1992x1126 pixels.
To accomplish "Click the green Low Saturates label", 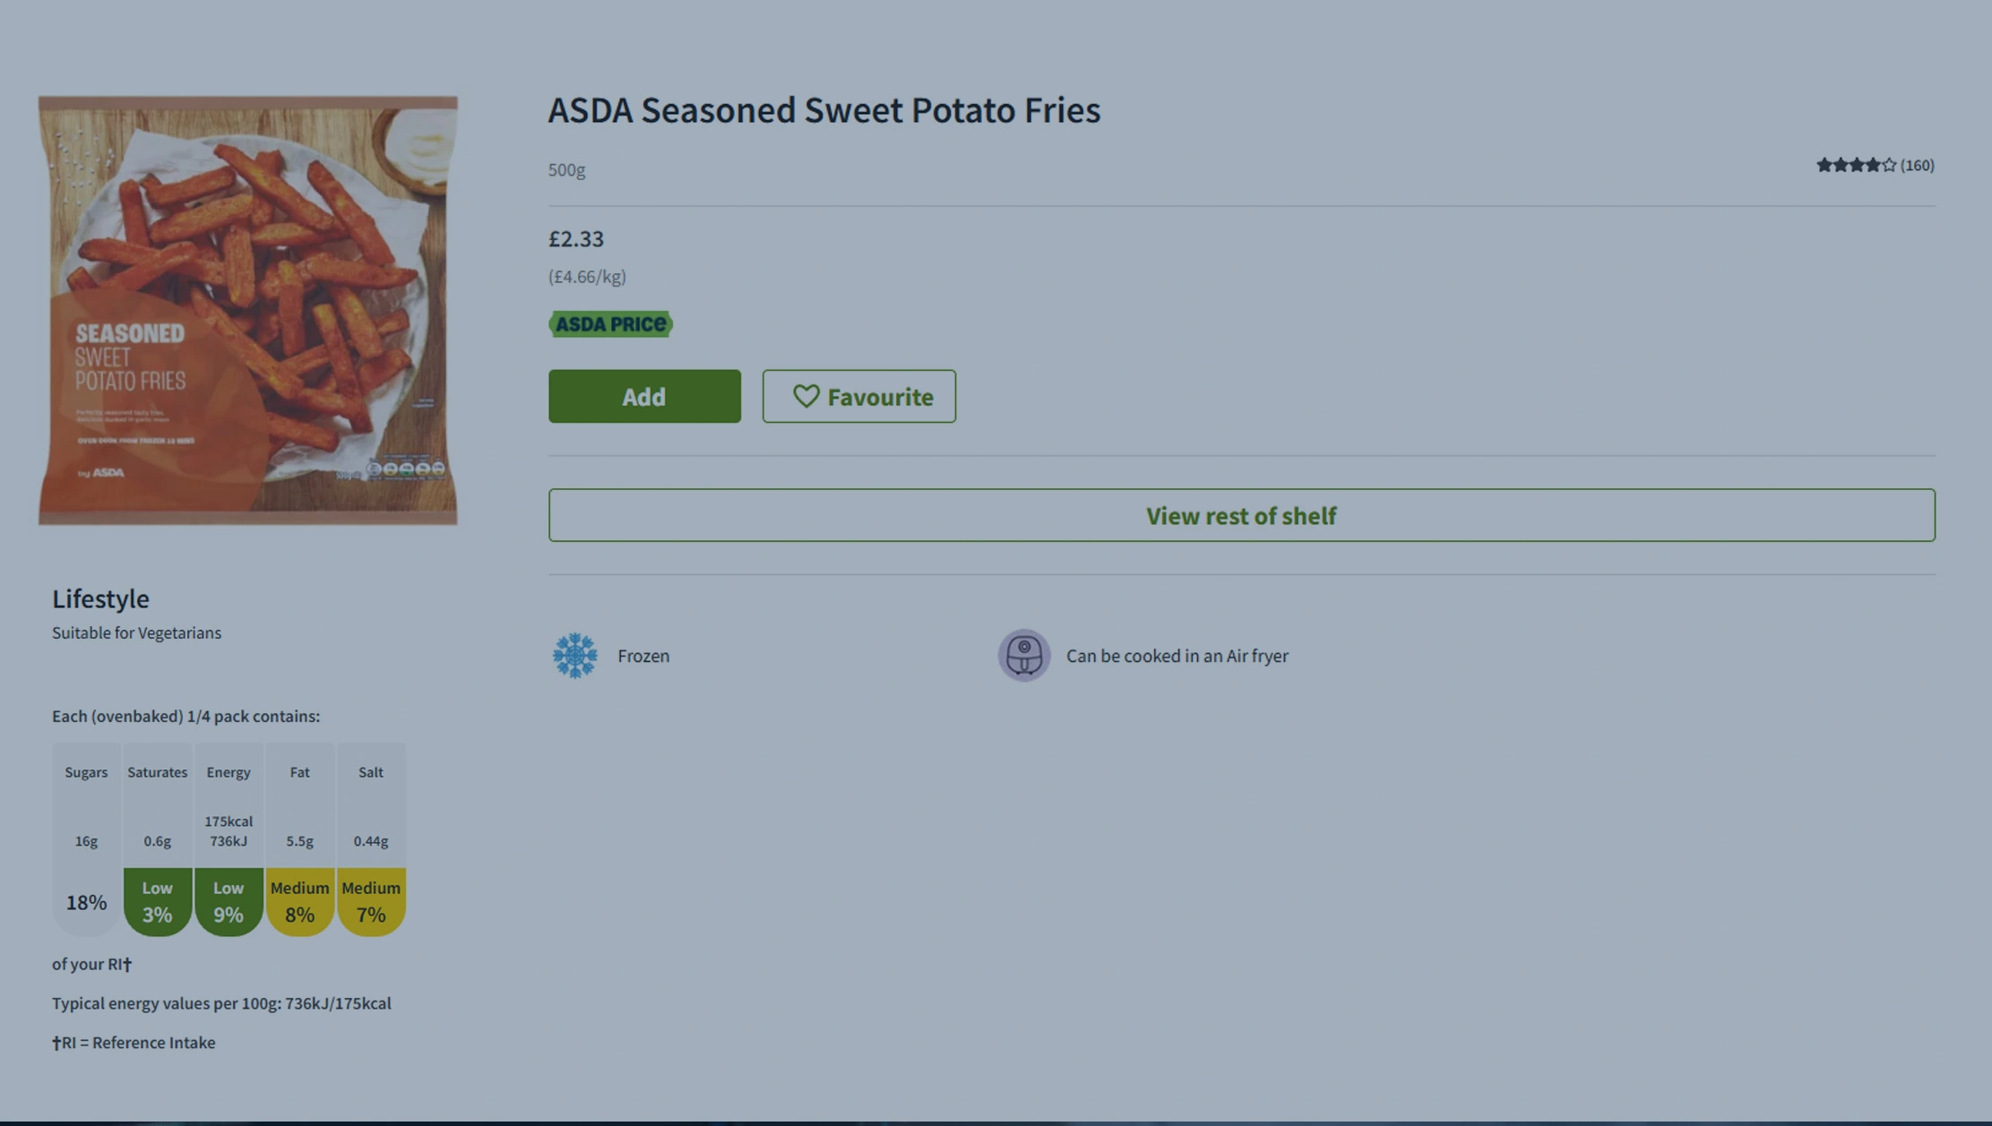I will [157, 902].
